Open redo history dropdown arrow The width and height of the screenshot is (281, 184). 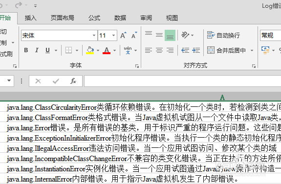(26, 5)
